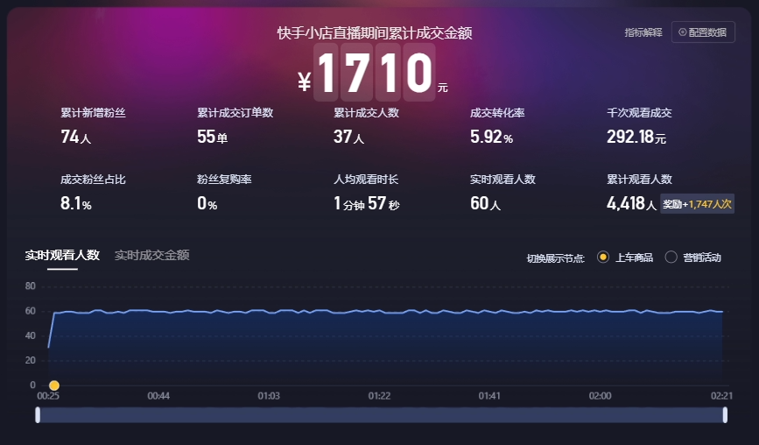
Task: Click the 00:25 time axis label
Action: coord(48,396)
